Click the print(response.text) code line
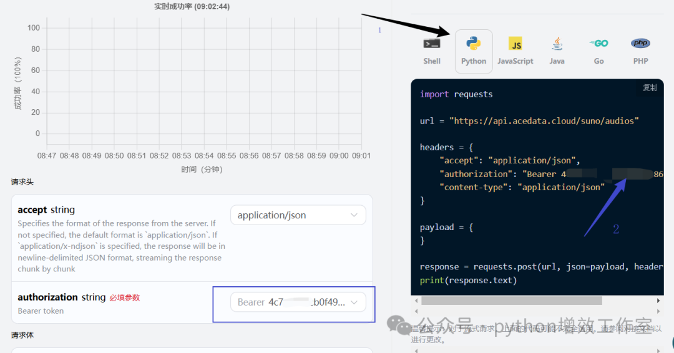Screen dimensions: 674x353 click(x=468, y=281)
